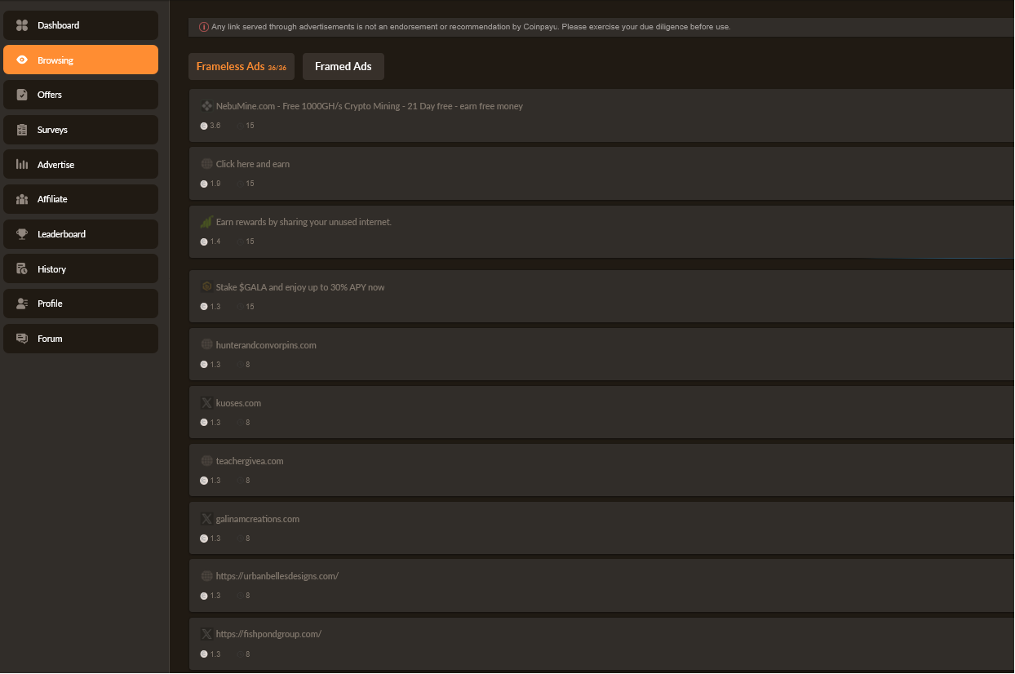Click the Advertise bar chart icon

click(22, 165)
